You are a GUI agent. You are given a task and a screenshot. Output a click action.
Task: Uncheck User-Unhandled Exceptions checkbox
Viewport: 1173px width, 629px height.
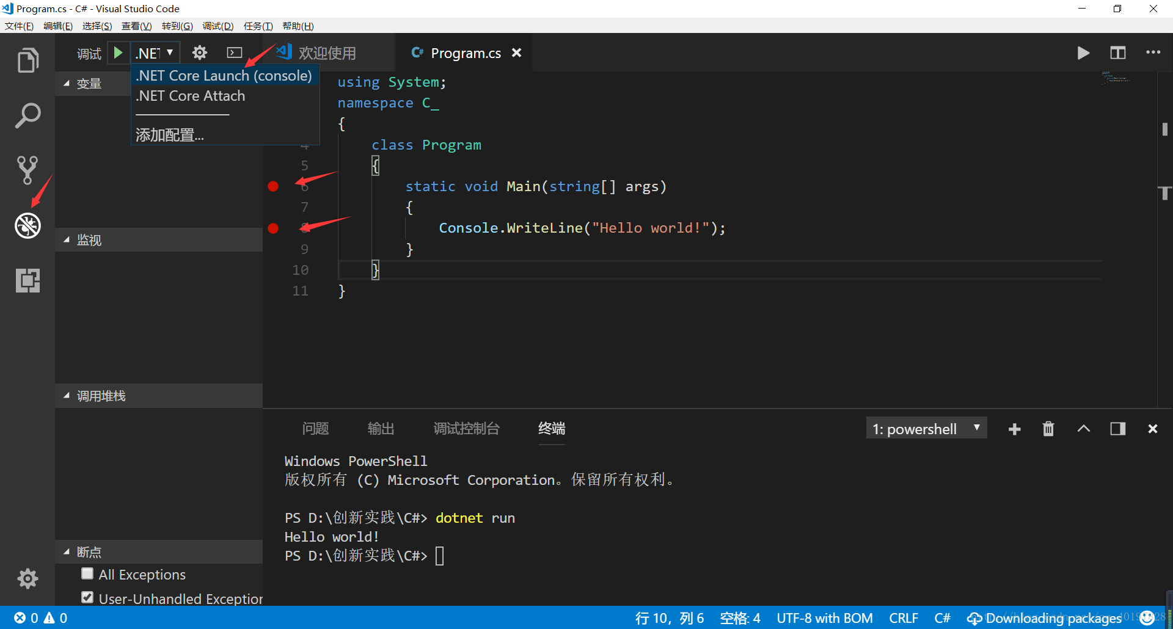tap(87, 597)
